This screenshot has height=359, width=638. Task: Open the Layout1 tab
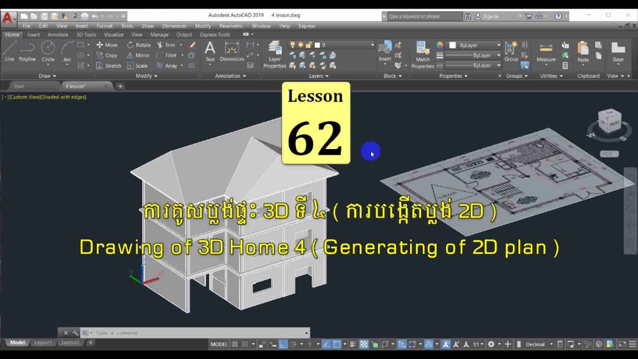click(x=43, y=343)
